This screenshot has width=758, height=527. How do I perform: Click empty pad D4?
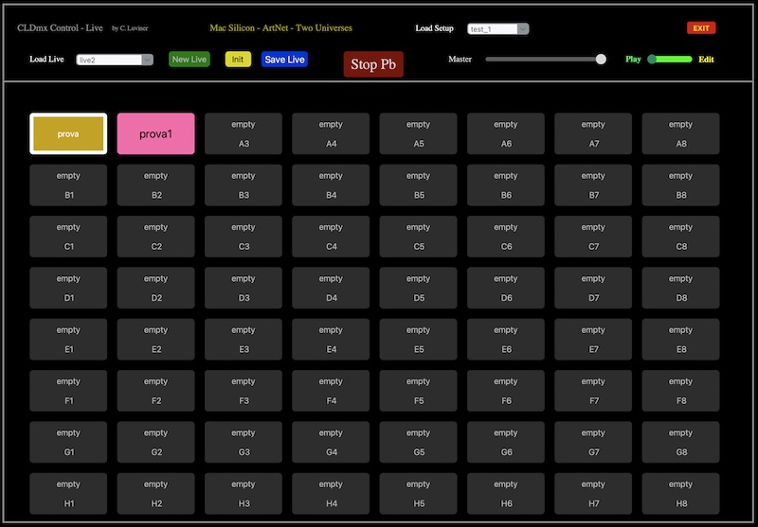click(x=331, y=289)
